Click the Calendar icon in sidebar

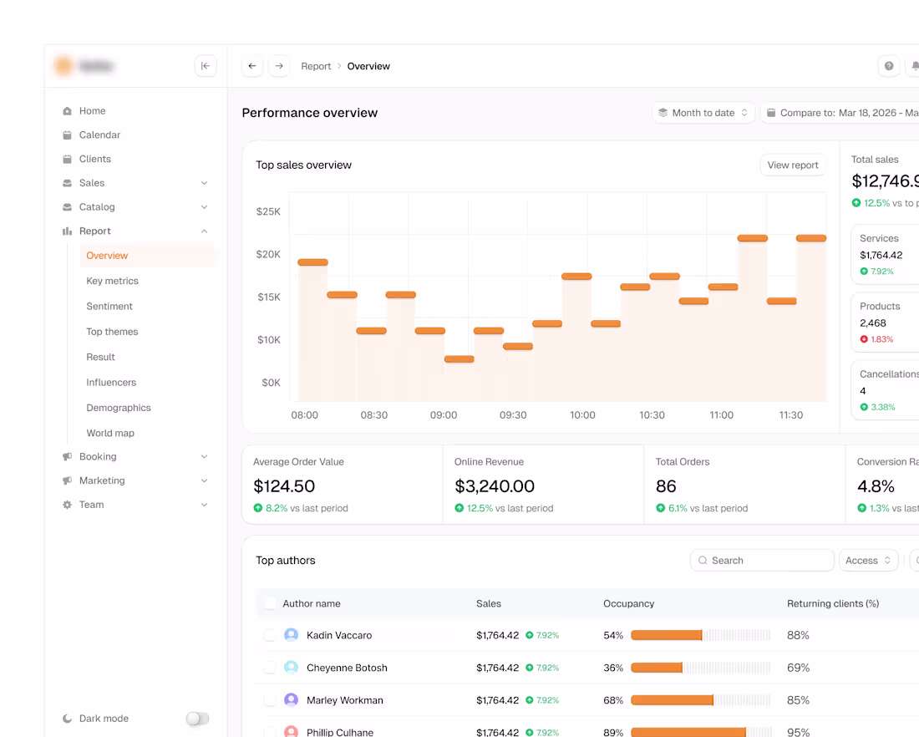[68, 135]
